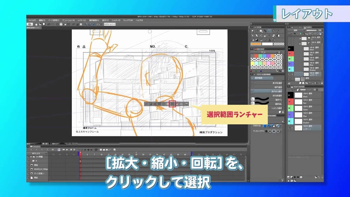This screenshot has width=350, height=197.
Task: Click the layer opacity slider in Layer panel
Action: point(312,30)
